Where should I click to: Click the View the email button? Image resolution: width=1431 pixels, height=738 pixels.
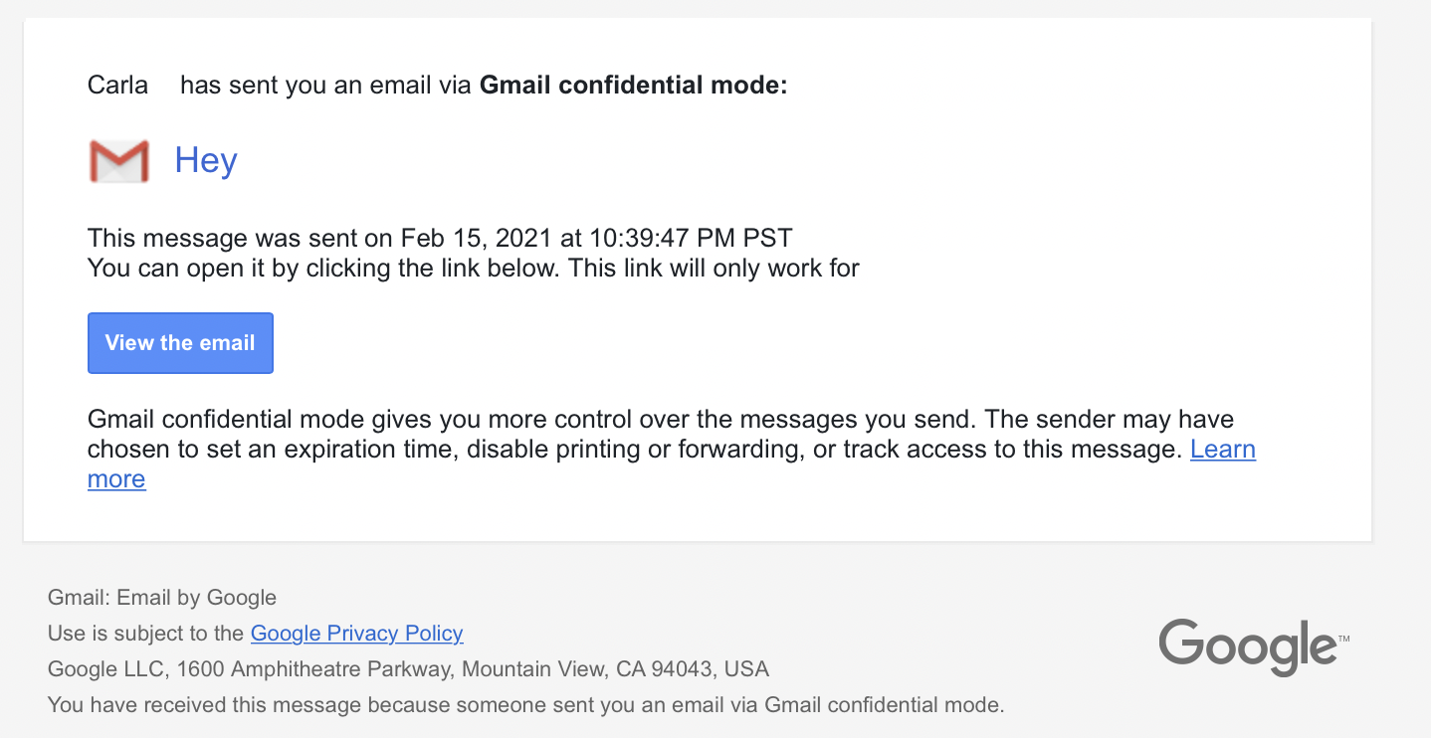[180, 343]
